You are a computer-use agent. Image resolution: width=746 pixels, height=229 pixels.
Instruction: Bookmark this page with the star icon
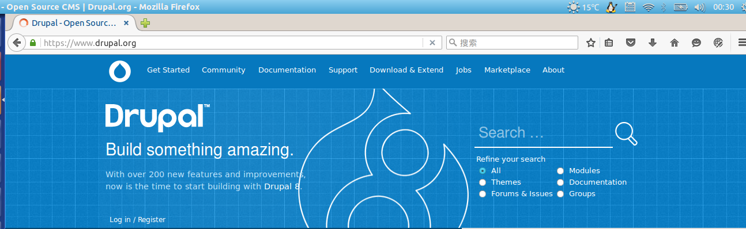(x=591, y=43)
